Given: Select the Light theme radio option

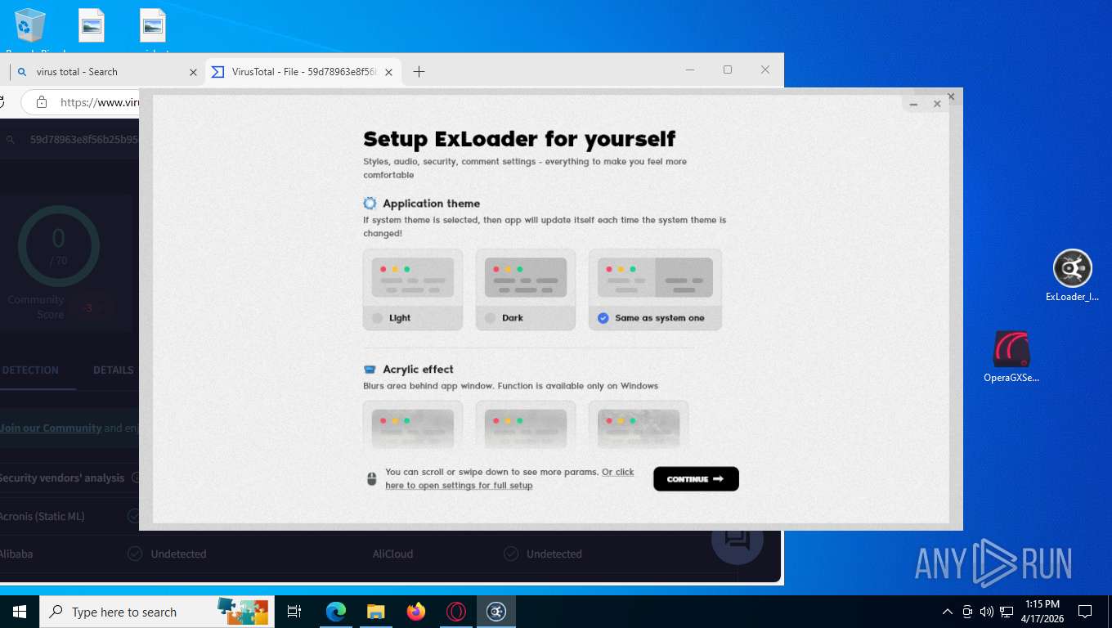Looking at the screenshot, I should pyautogui.click(x=377, y=318).
